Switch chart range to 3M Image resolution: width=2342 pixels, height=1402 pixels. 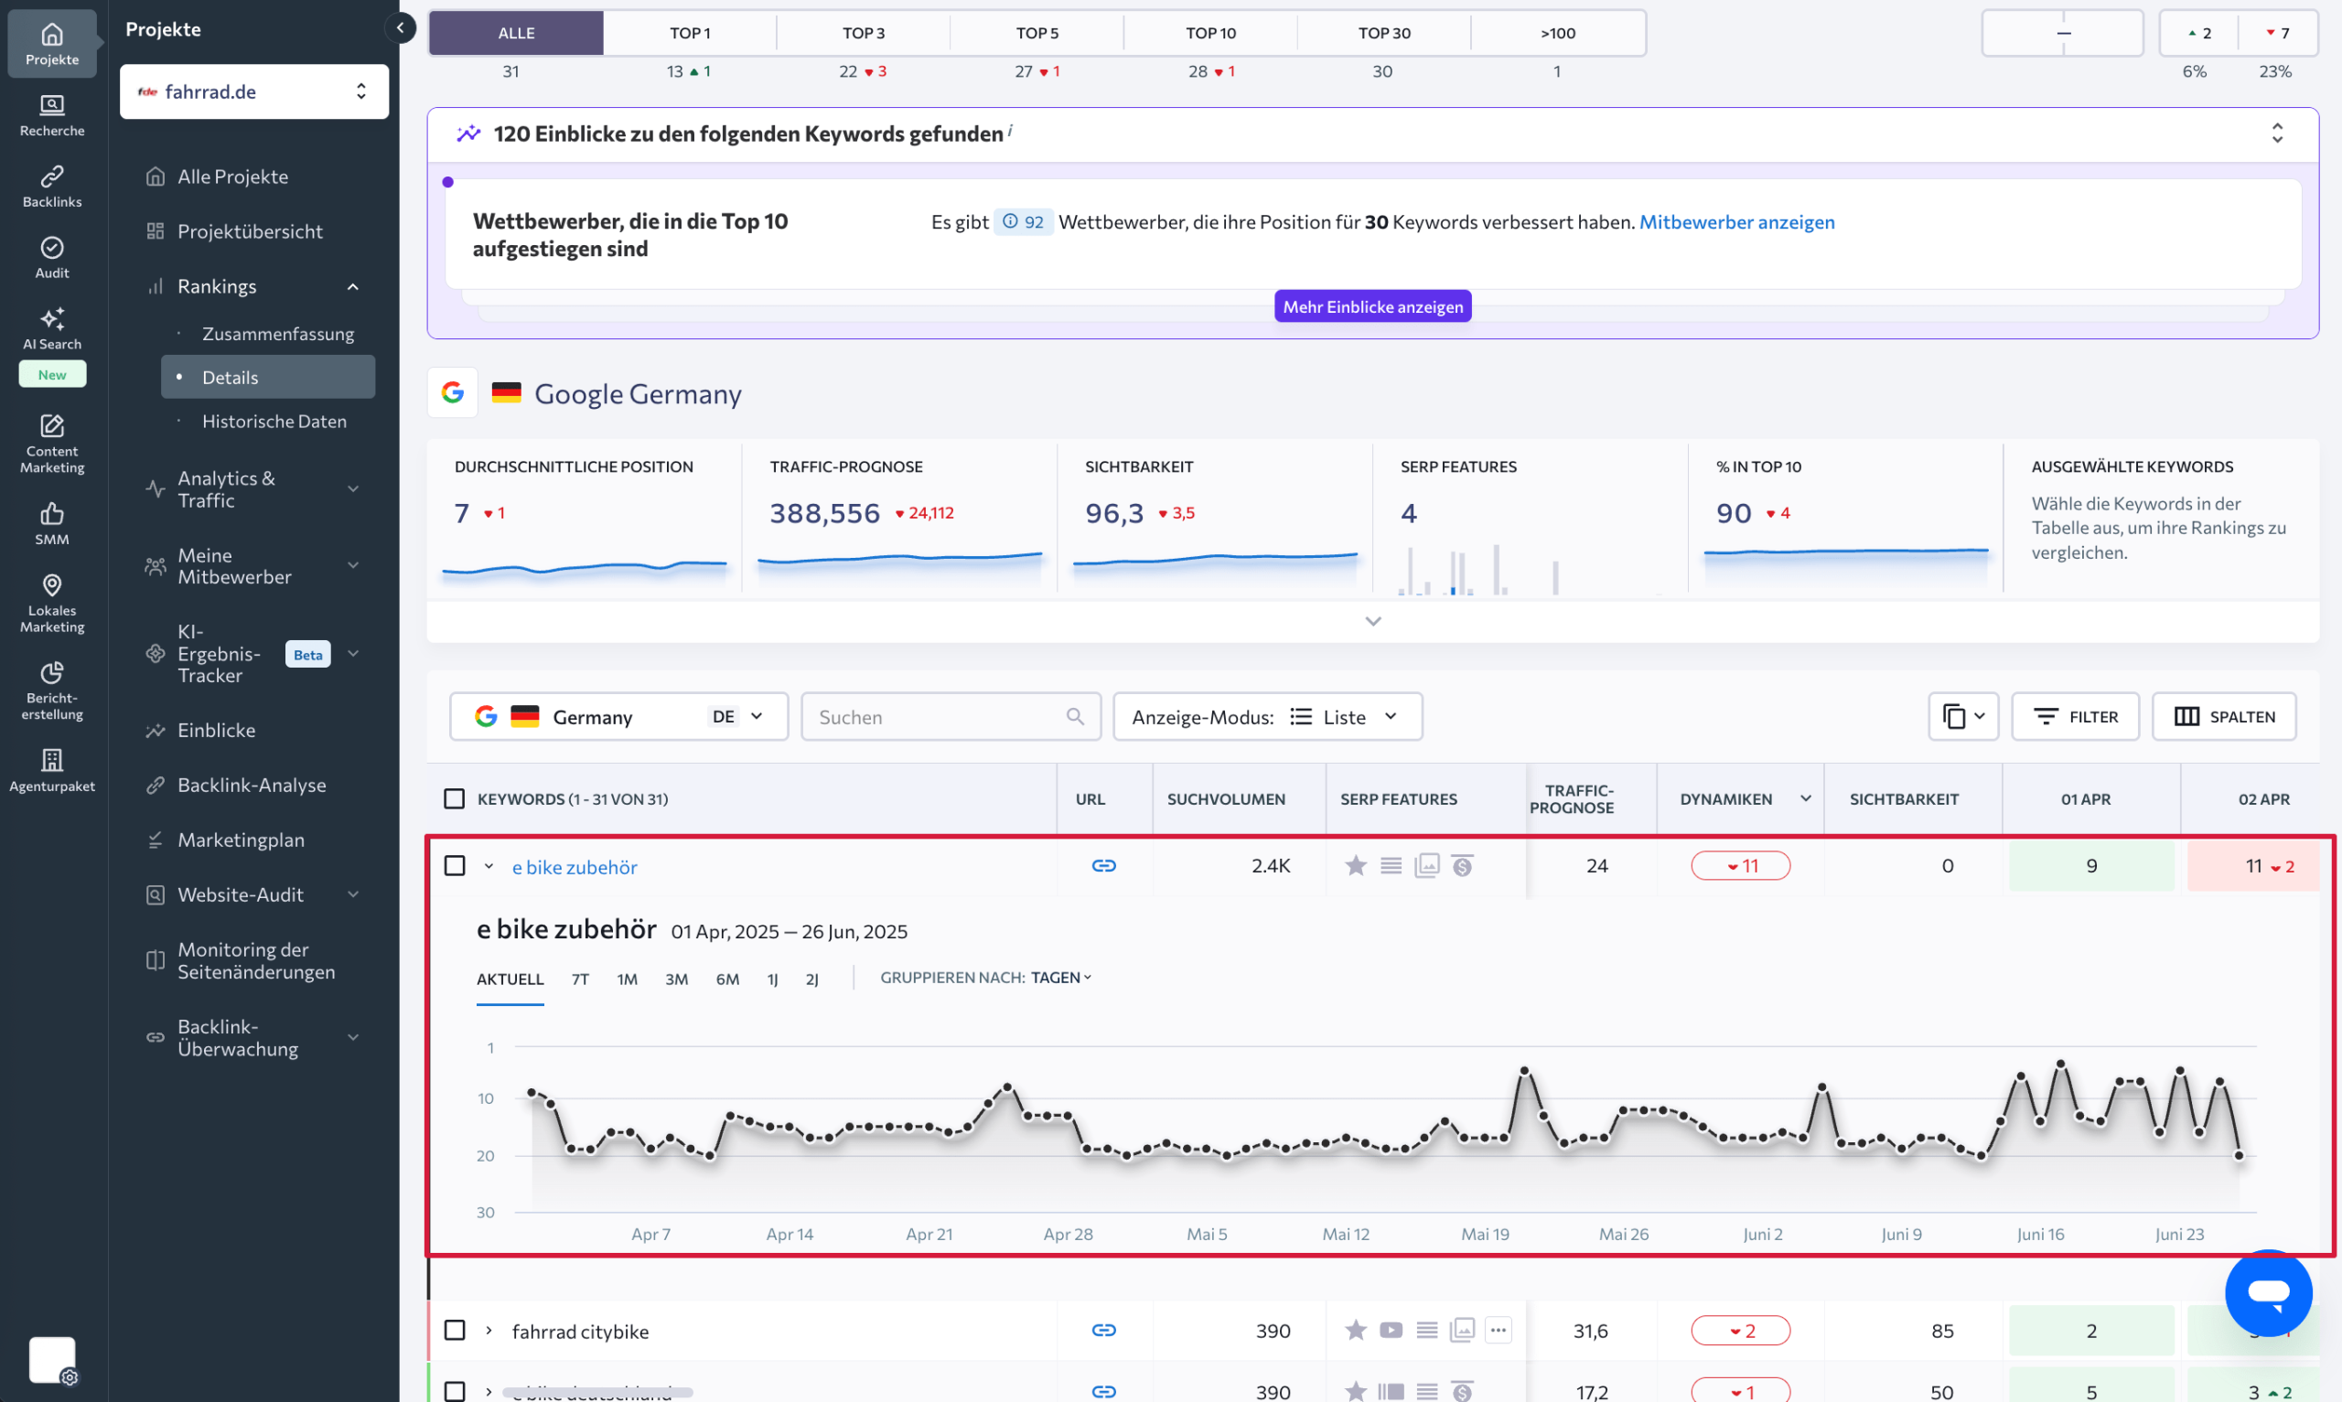coord(676,979)
